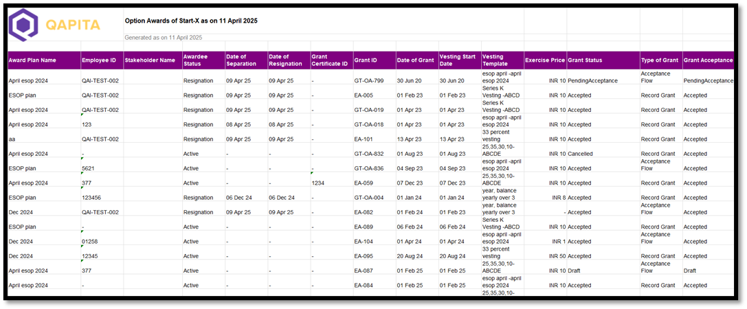
Task: Click the Qapita logo
Action: click(x=55, y=26)
